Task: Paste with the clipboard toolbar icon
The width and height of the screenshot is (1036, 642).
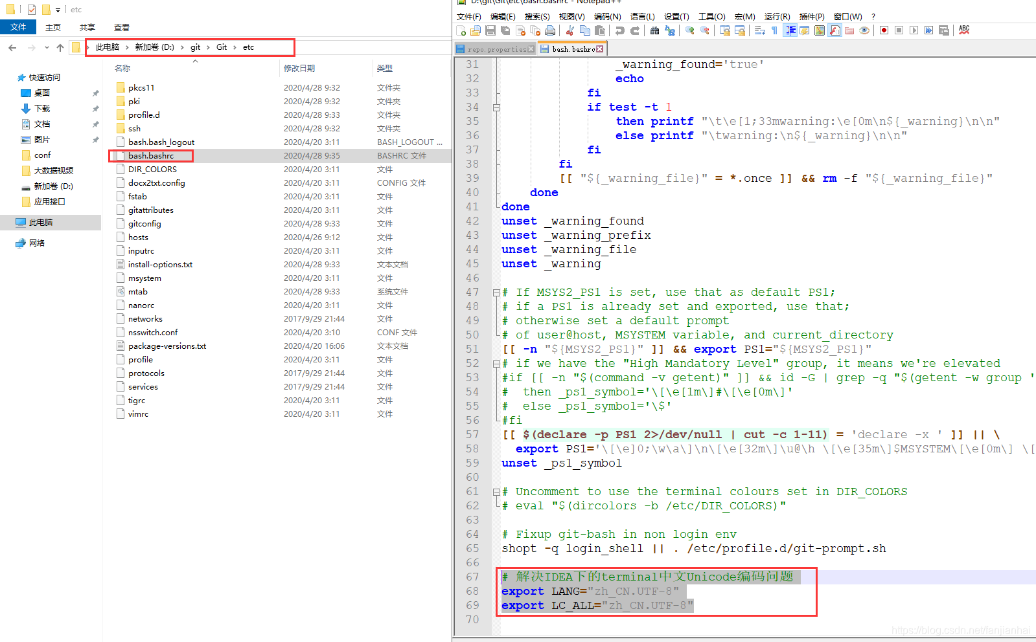Action: (600, 30)
